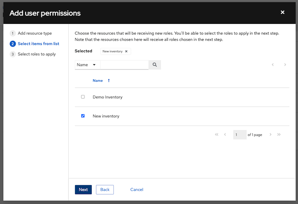
Task: Check the Demo Inventory checkbox
Action: (x=83, y=97)
